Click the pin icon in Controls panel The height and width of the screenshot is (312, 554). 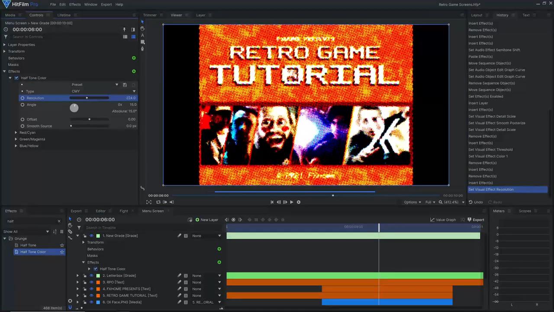click(x=124, y=29)
